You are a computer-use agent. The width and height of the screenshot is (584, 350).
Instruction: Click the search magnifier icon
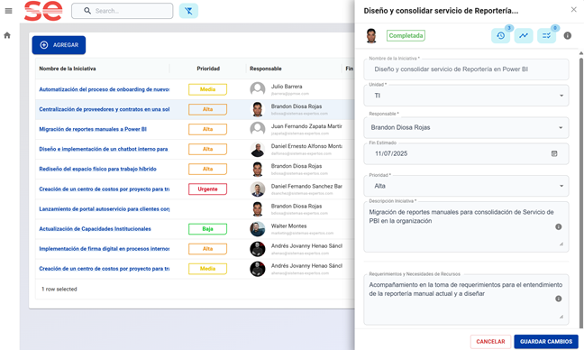pos(87,11)
